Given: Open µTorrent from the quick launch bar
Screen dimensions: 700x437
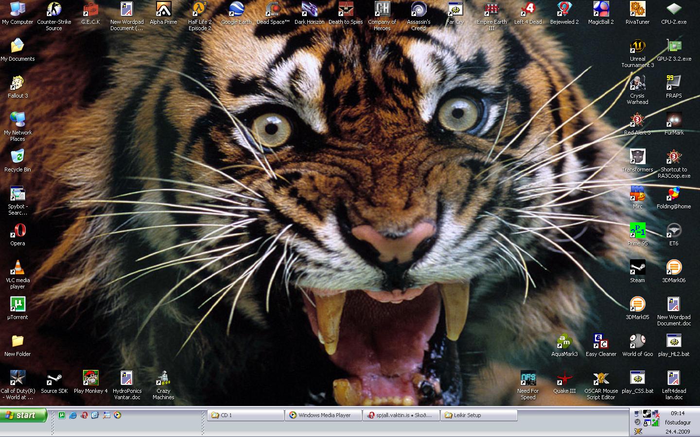Looking at the screenshot, I should 61,415.
